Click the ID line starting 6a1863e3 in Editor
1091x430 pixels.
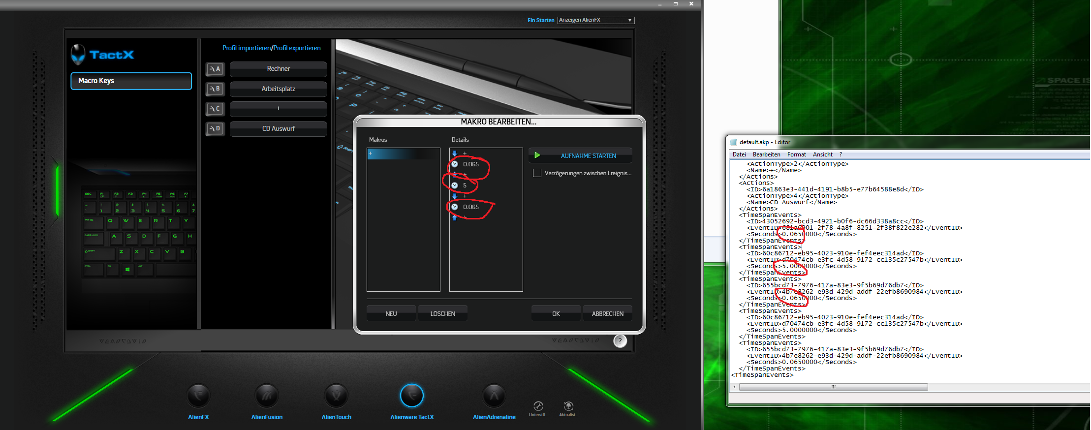point(835,189)
